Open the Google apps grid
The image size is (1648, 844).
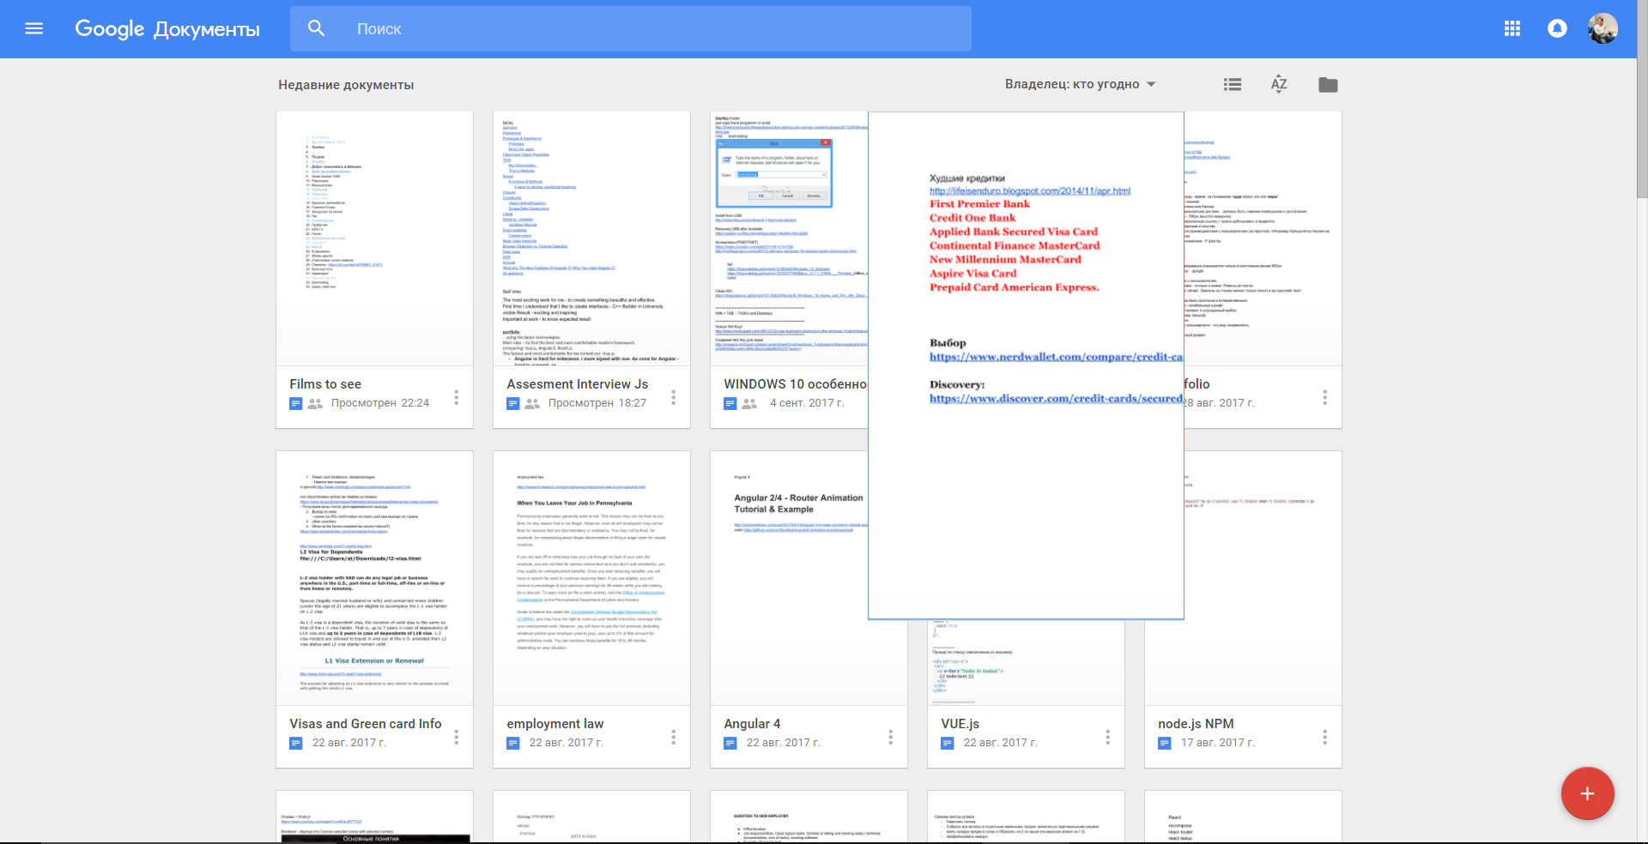[x=1512, y=28]
